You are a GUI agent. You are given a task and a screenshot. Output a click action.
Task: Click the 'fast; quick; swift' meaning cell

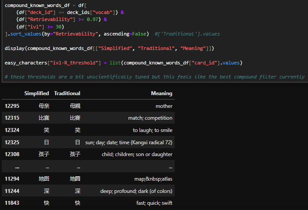[154, 203]
